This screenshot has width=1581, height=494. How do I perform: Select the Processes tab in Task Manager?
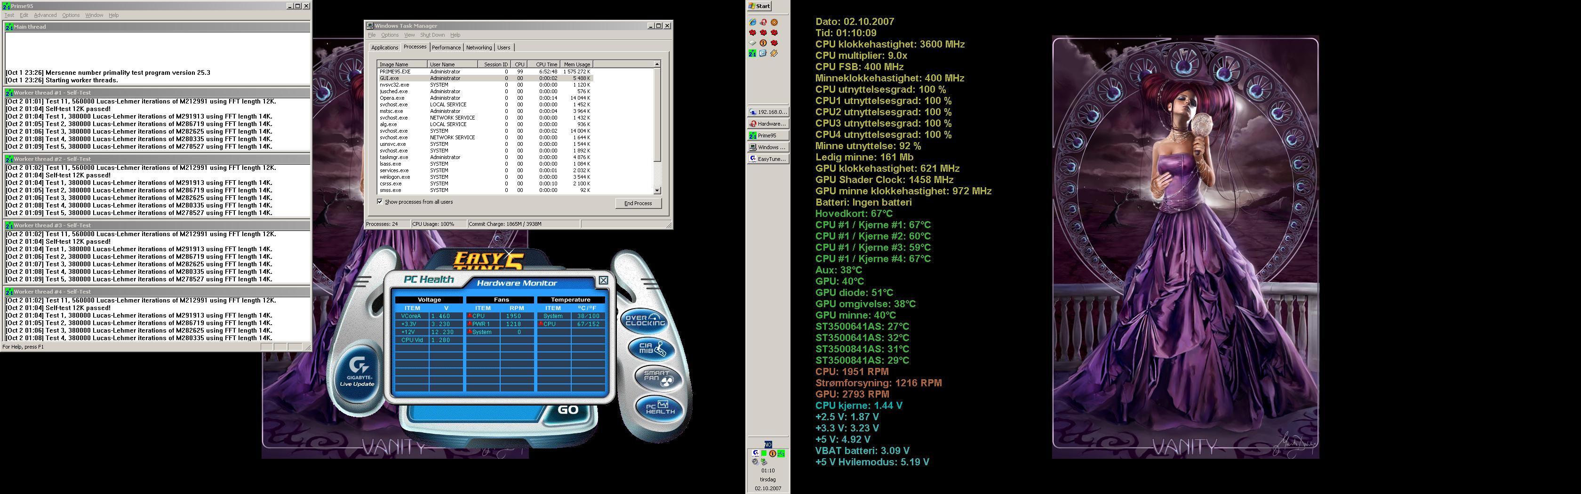click(415, 47)
